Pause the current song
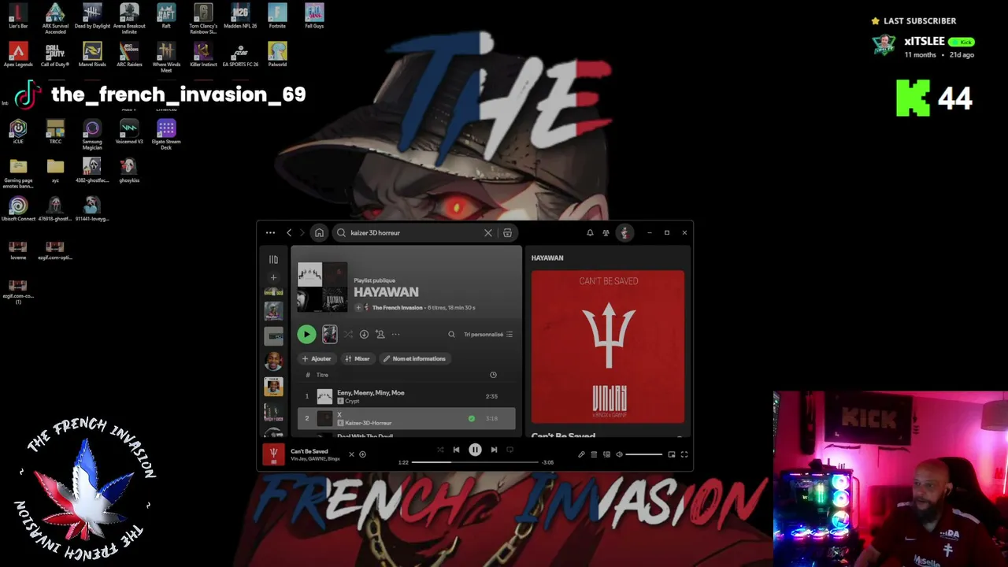Image resolution: width=1008 pixels, height=567 pixels. click(475, 450)
